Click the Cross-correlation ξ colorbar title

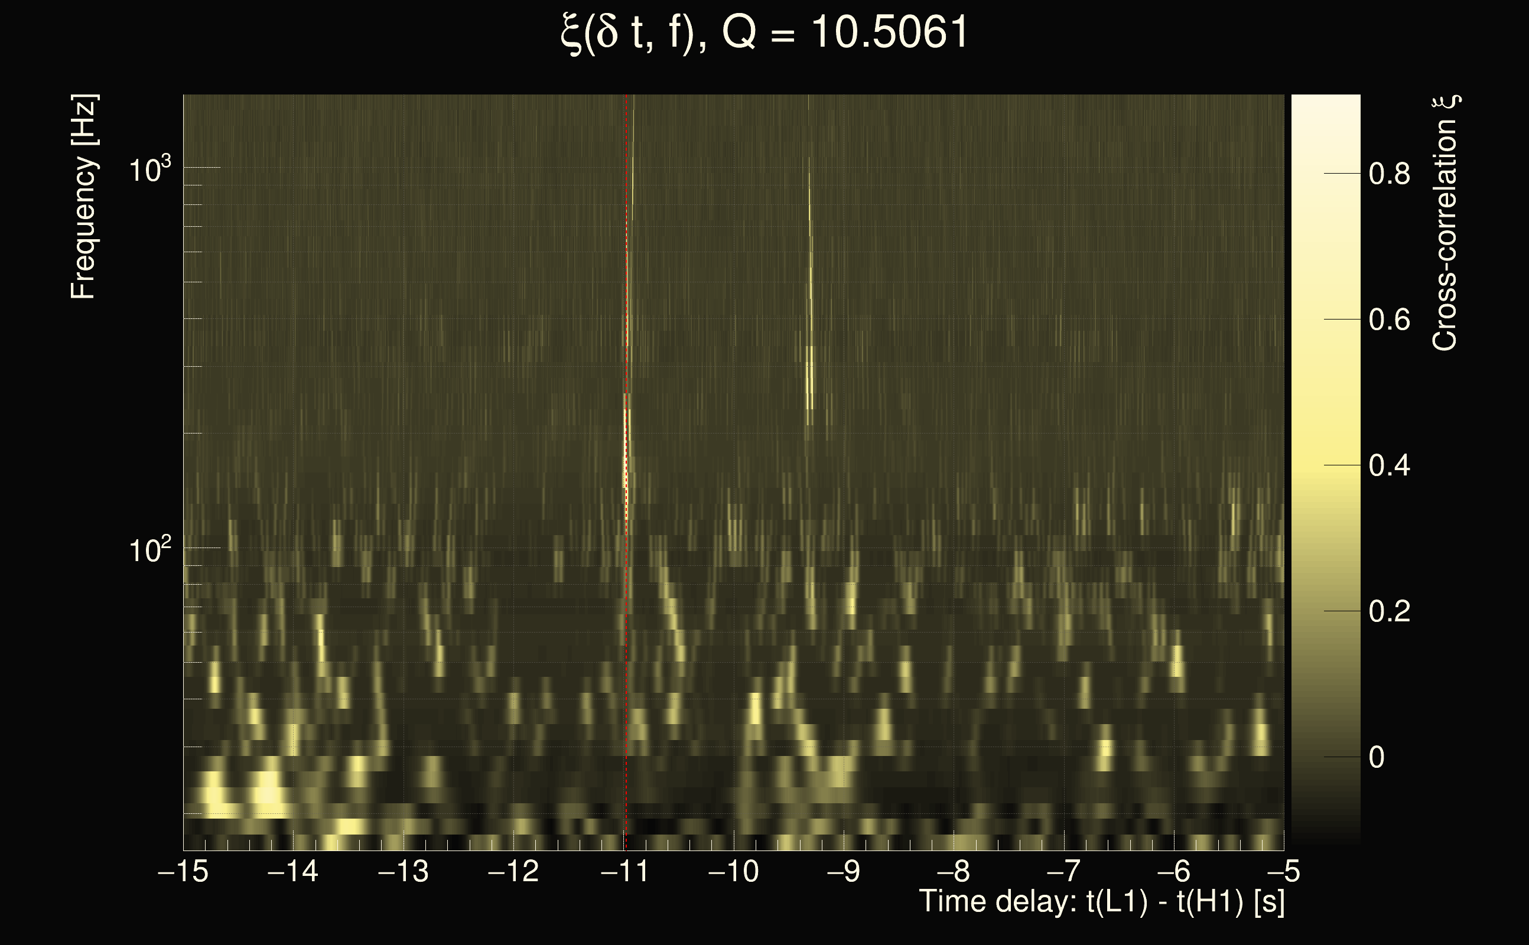1445,223
